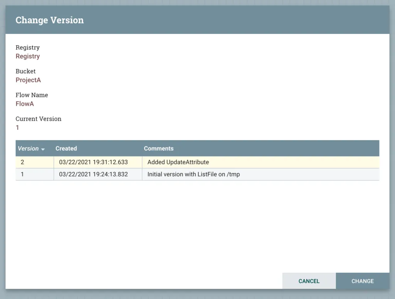Click the Bucket field label
The image size is (395, 299).
tap(25, 71)
